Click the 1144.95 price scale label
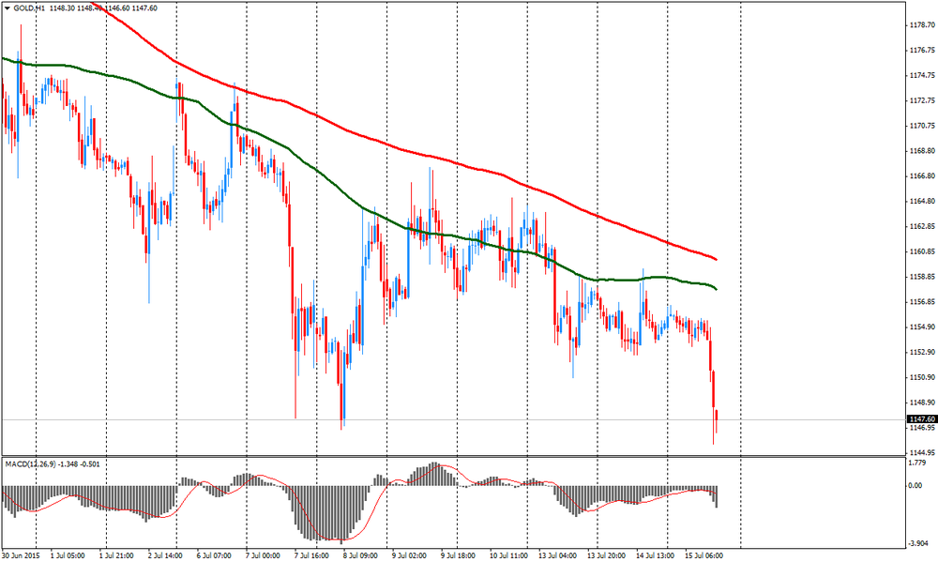Viewport: 938px width, 562px height. [921, 452]
